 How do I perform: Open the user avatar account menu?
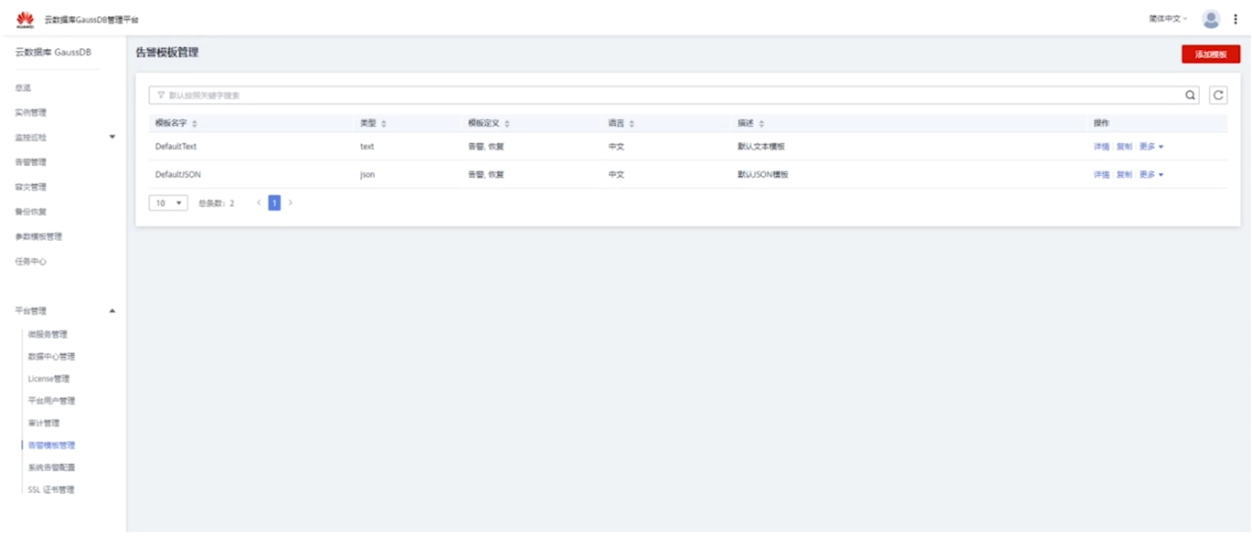tap(1211, 19)
